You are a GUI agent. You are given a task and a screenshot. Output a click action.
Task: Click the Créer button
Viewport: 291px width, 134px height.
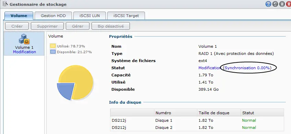tap(17, 26)
